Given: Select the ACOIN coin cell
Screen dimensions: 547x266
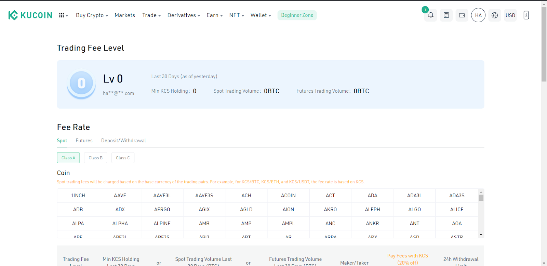Looking at the screenshot, I should pyautogui.click(x=288, y=196).
